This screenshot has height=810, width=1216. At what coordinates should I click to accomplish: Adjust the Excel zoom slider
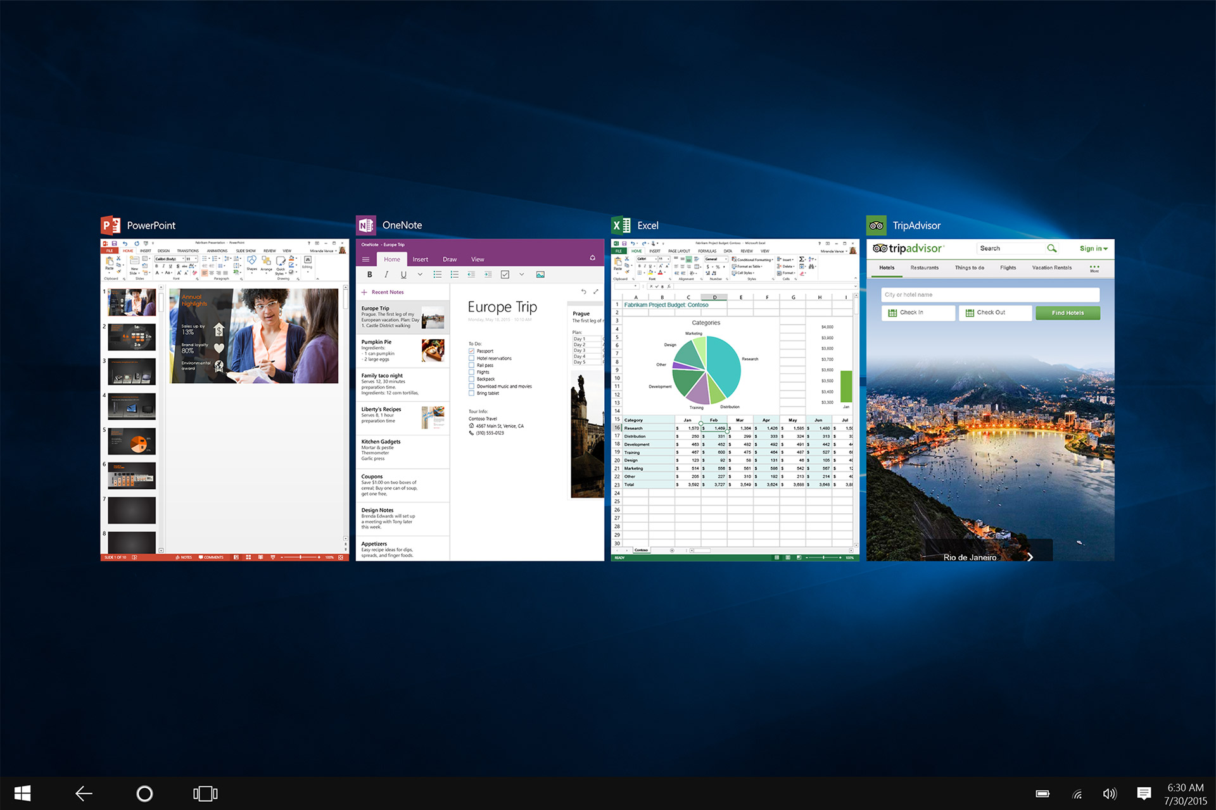click(823, 558)
